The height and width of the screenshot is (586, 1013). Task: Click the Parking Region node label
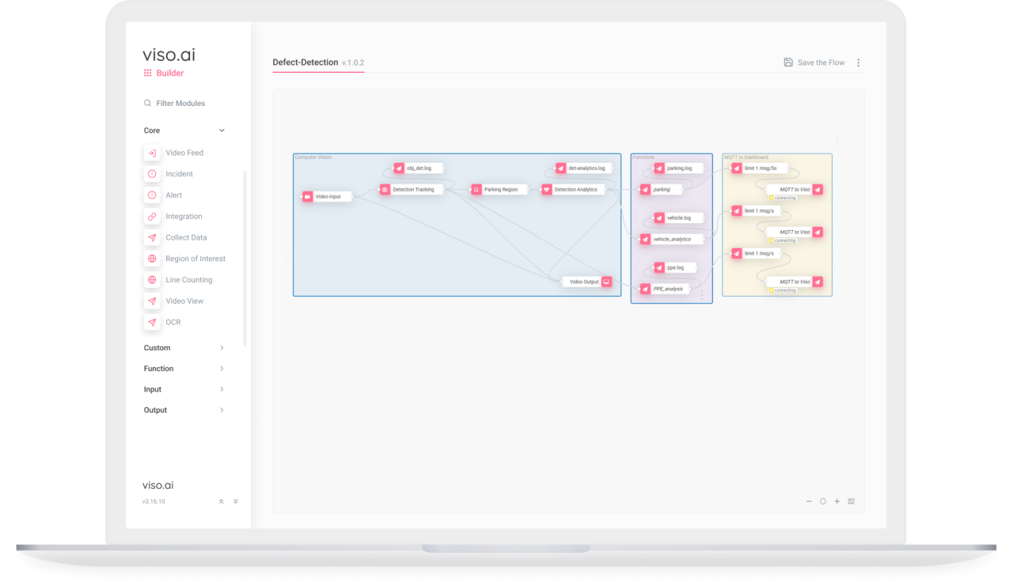501,190
